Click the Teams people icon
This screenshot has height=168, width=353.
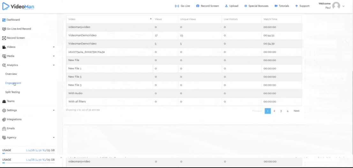(4, 101)
